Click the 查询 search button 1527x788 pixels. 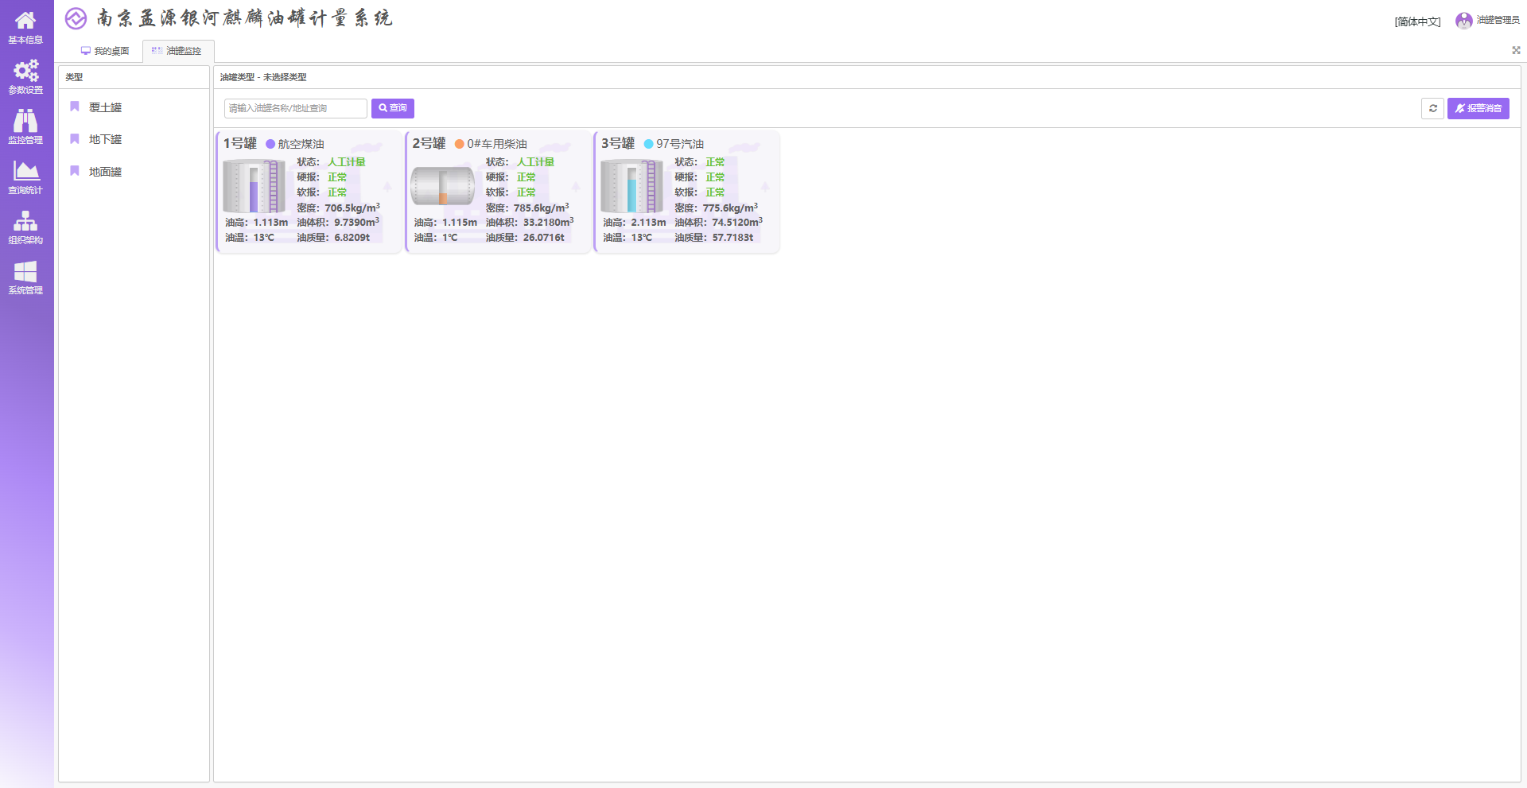click(x=393, y=108)
